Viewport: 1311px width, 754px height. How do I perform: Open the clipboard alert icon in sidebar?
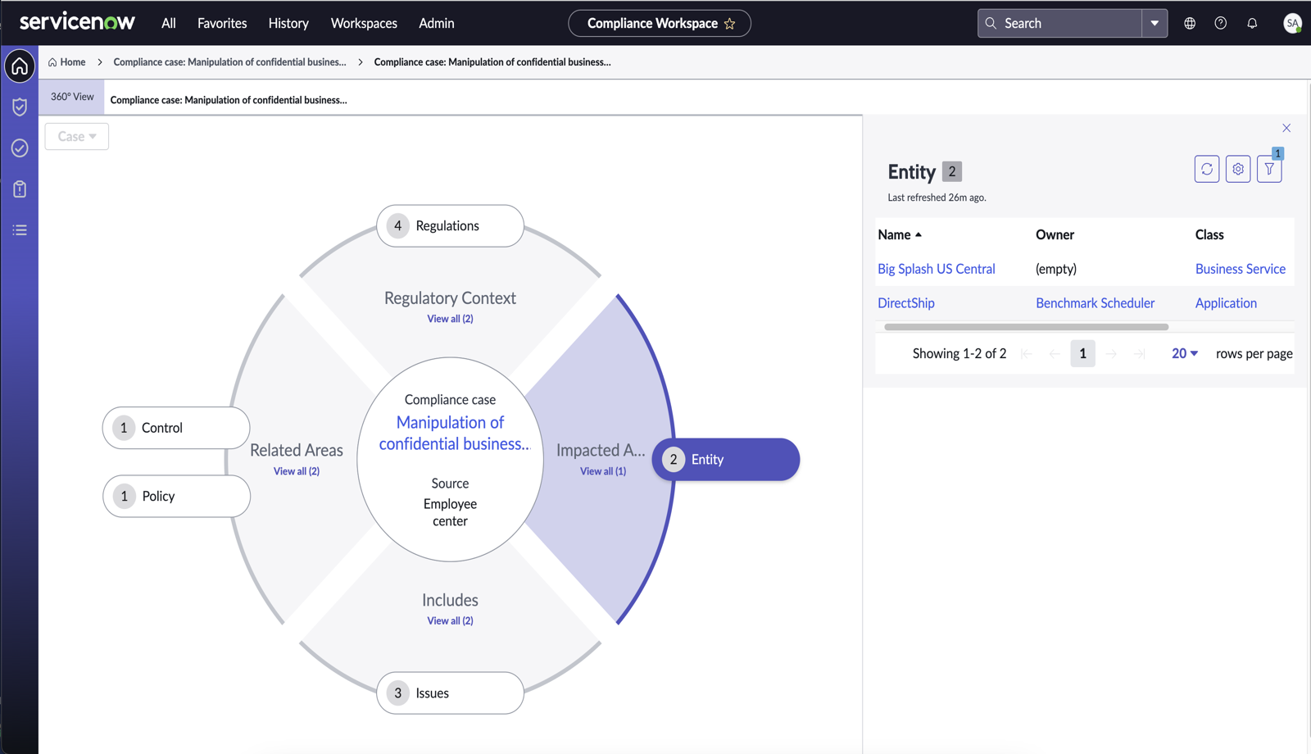coord(20,189)
